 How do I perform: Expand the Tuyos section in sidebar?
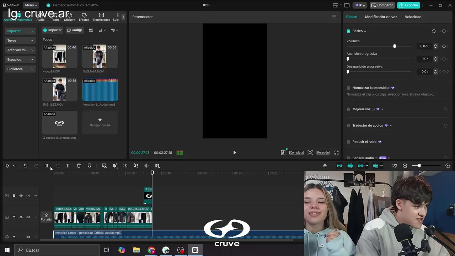(20, 41)
